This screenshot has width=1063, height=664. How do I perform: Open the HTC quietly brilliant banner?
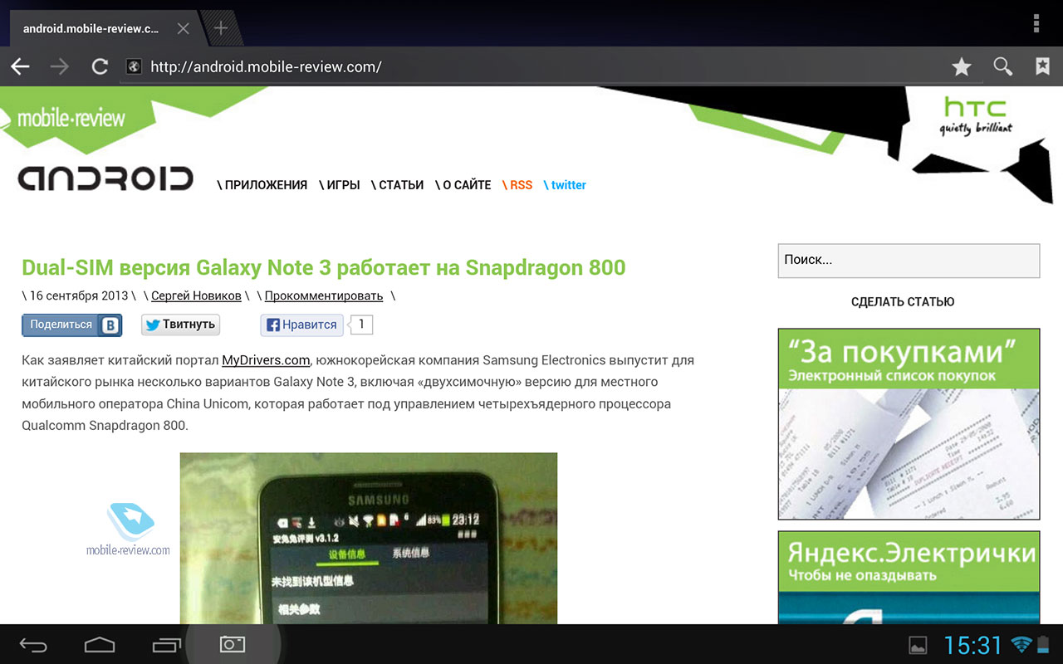click(976, 115)
